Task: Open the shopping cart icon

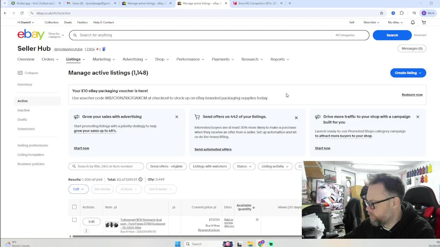Action: click(x=424, y=22)
